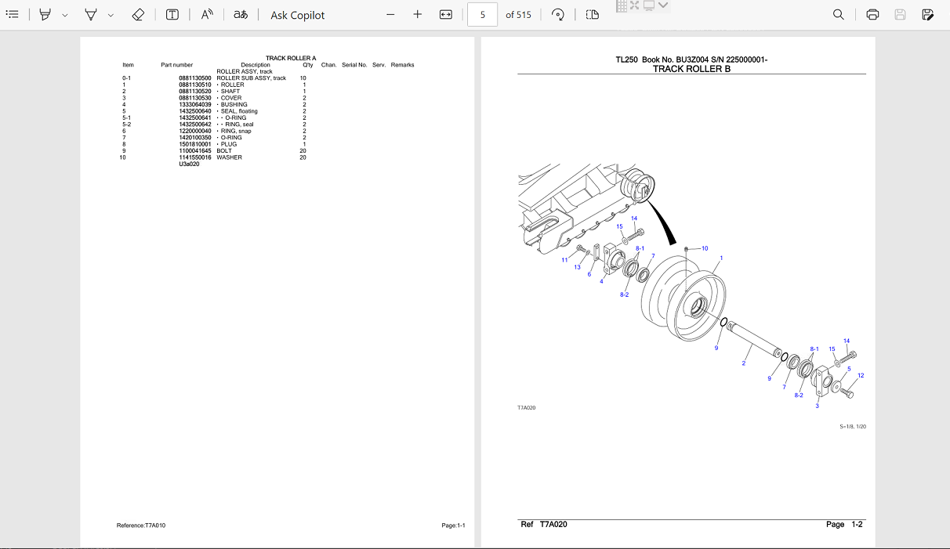Select the Draw pen tool
This screenshot has width=950, height=549.
tap(91, 14)
